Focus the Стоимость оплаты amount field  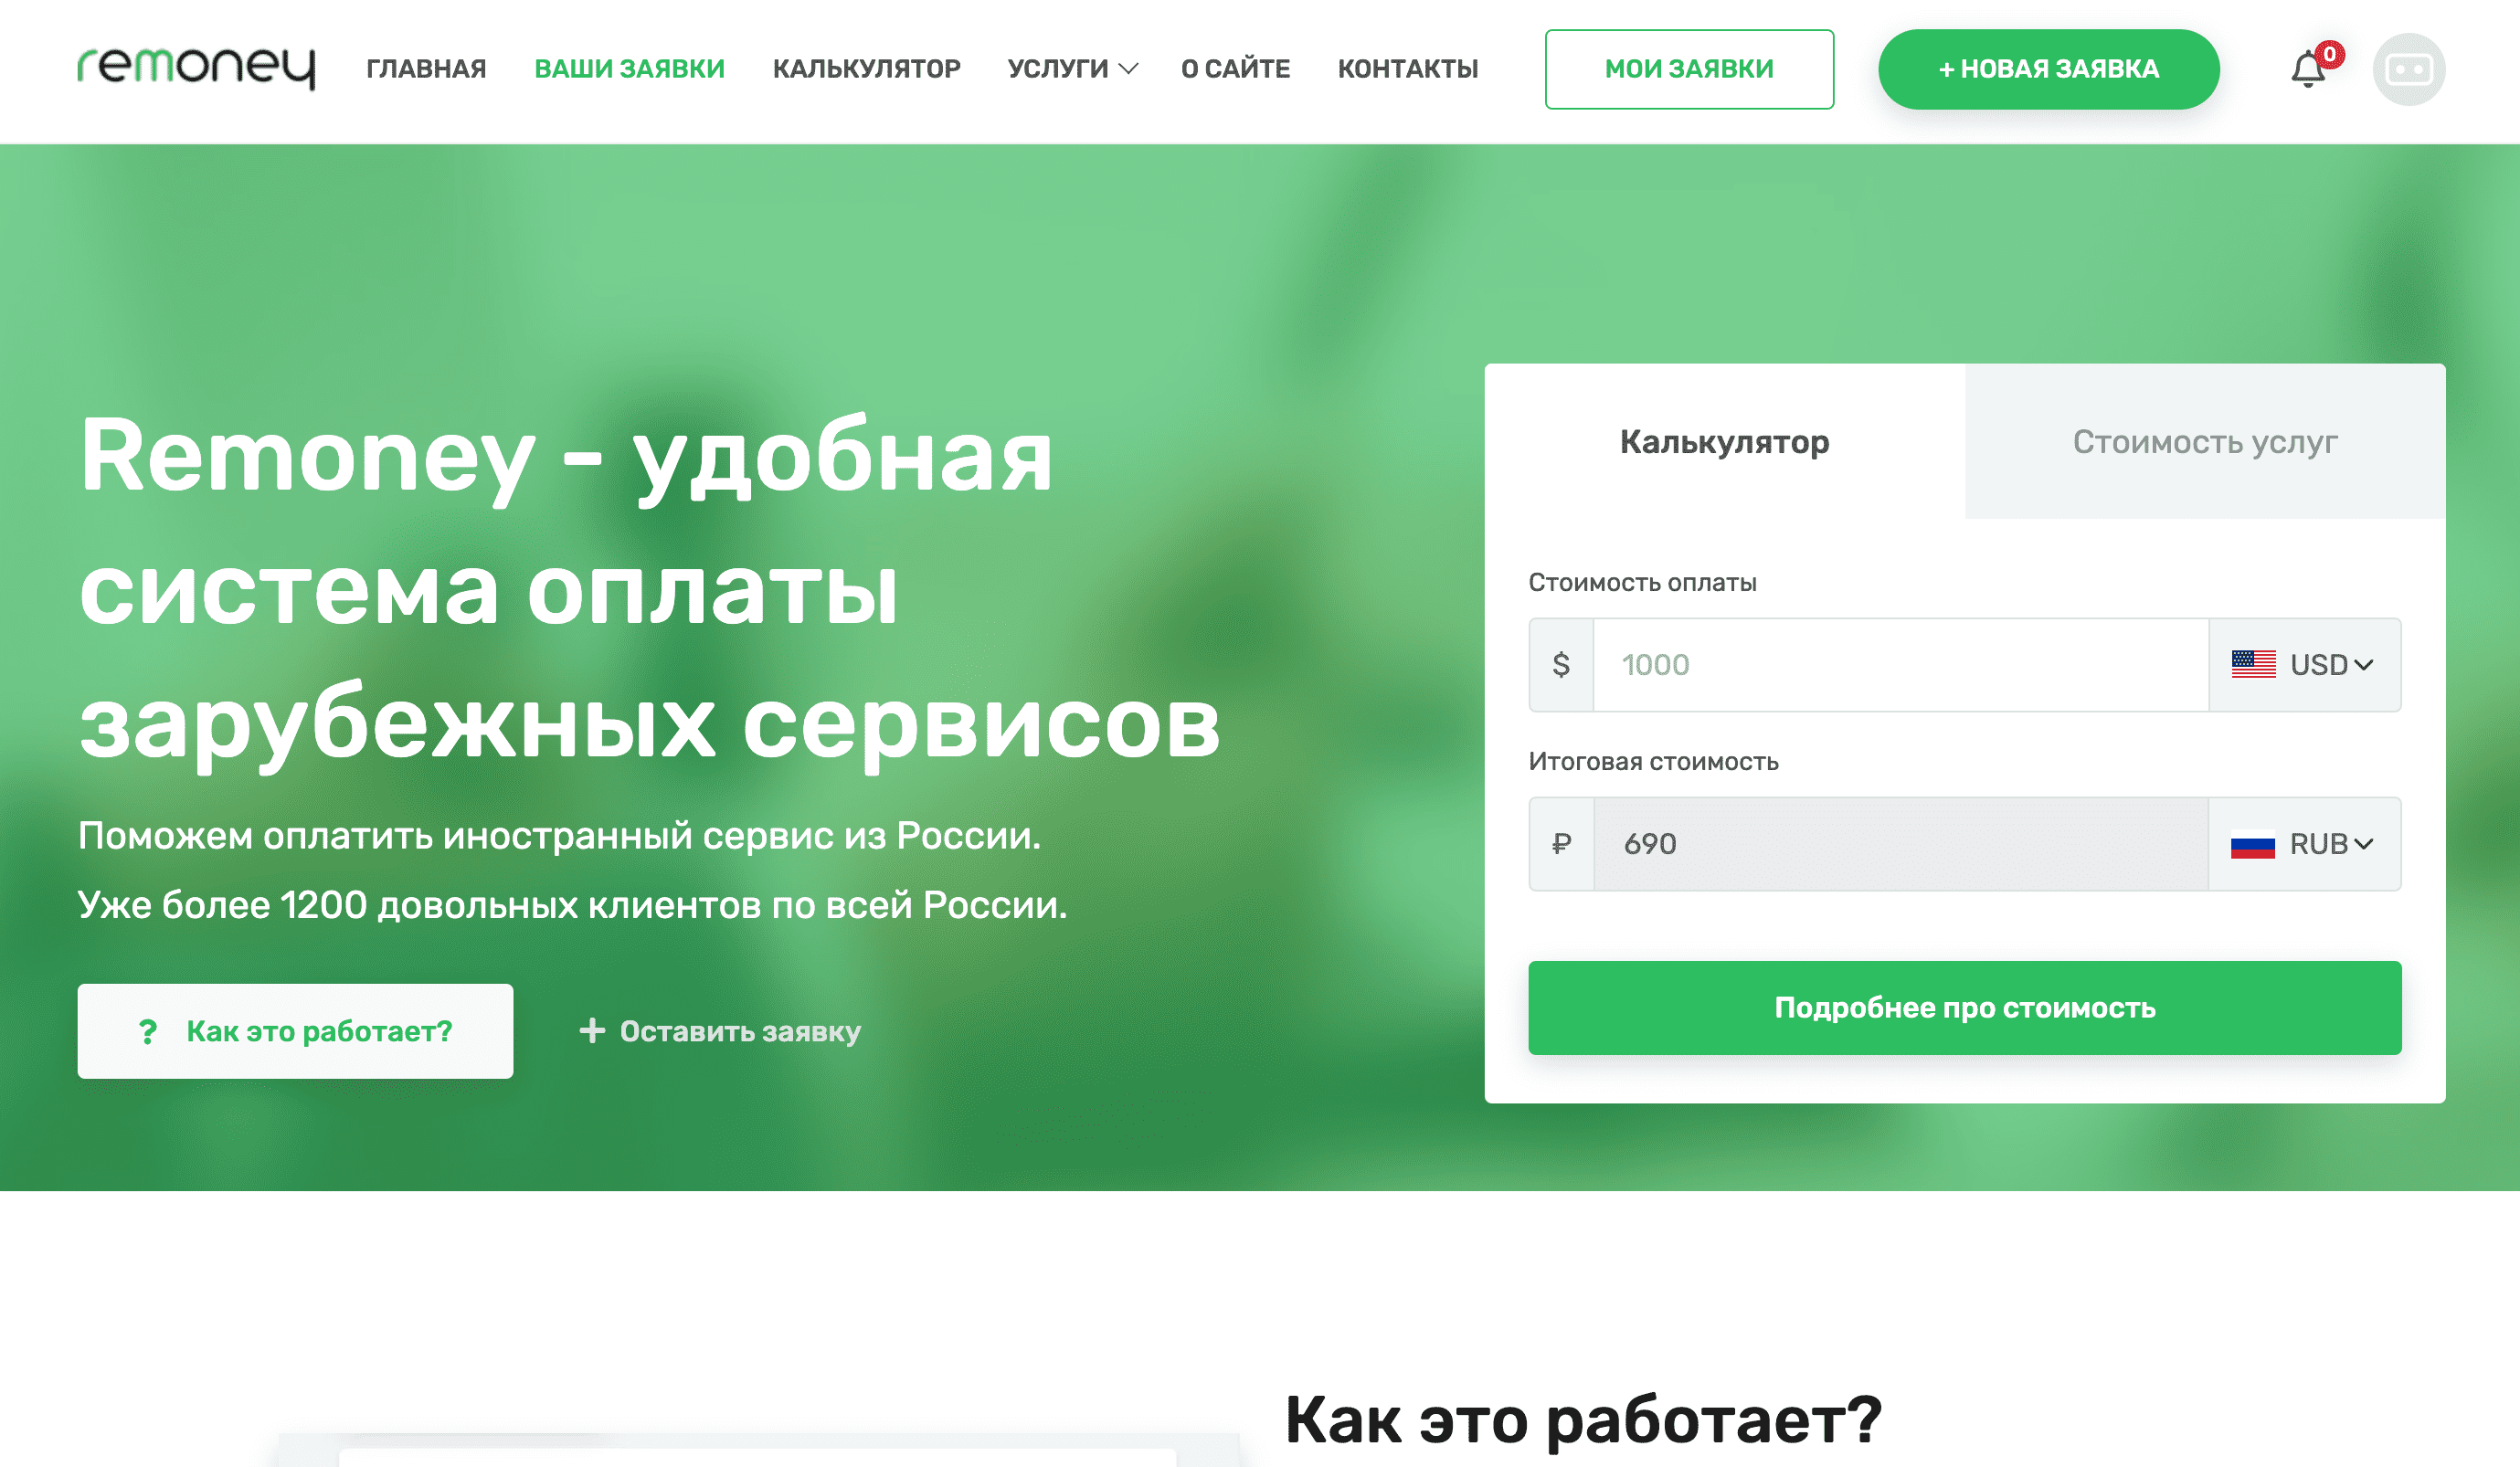point(1900,664)
